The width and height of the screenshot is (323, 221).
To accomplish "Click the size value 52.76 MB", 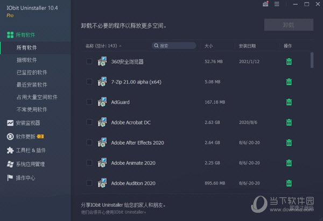I will pos(214,61).
